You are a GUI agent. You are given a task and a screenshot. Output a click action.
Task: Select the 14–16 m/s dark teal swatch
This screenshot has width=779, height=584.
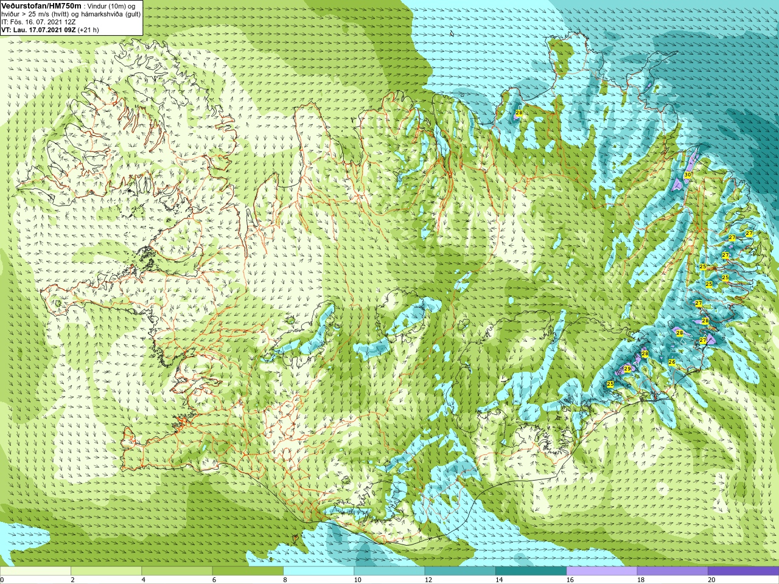531,571
